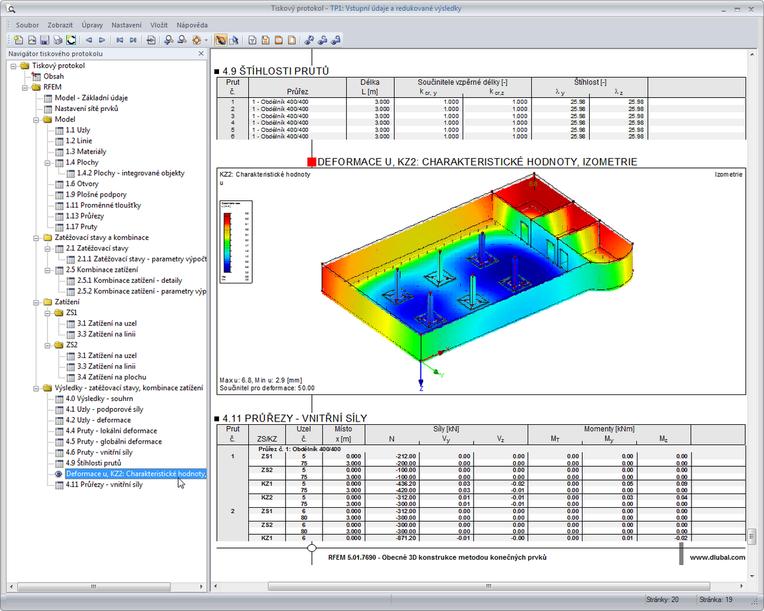The height and width of the screenshot is (611, 764).
Task: Open the Nastavení menu
Action: tap(126, 25)
